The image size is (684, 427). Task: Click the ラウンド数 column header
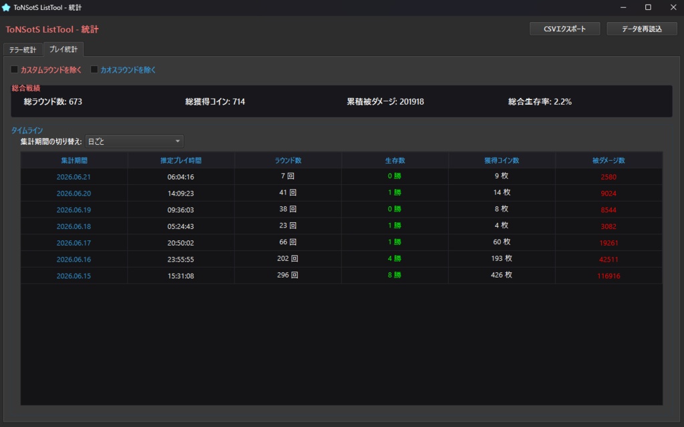pyautogui.click(x=288, y=160)
